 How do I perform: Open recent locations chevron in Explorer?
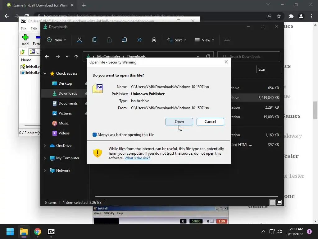point(67,57)
